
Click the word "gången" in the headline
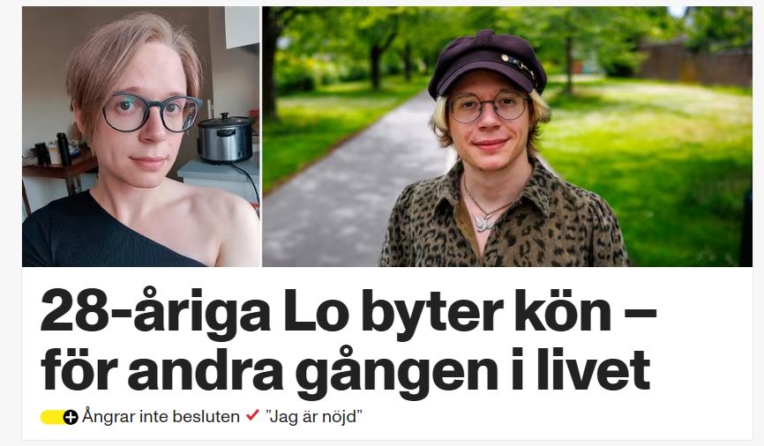pyautogui.click(x=396, y=373)
